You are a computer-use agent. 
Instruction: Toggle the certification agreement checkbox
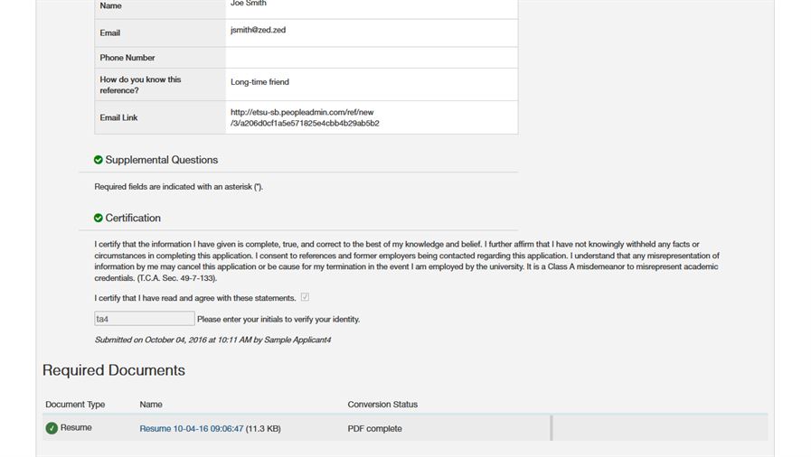(x=305, y=297)
